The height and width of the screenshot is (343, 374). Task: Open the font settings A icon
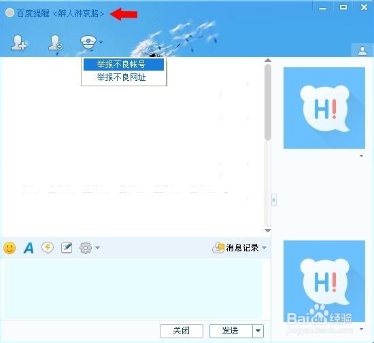point(29,248)
